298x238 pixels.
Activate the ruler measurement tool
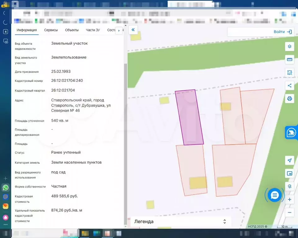289,59
